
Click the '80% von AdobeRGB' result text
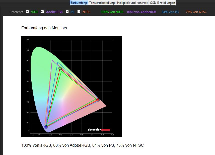point(141,12)
